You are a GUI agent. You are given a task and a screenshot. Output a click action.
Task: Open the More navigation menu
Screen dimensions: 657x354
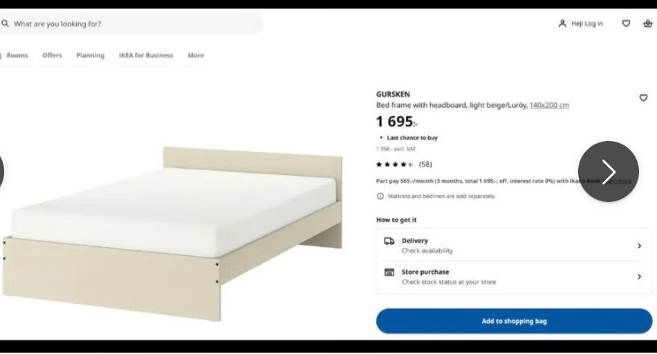tap(196, 55)
